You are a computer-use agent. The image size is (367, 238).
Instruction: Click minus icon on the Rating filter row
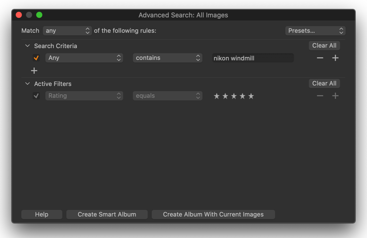tap(320, 96)
